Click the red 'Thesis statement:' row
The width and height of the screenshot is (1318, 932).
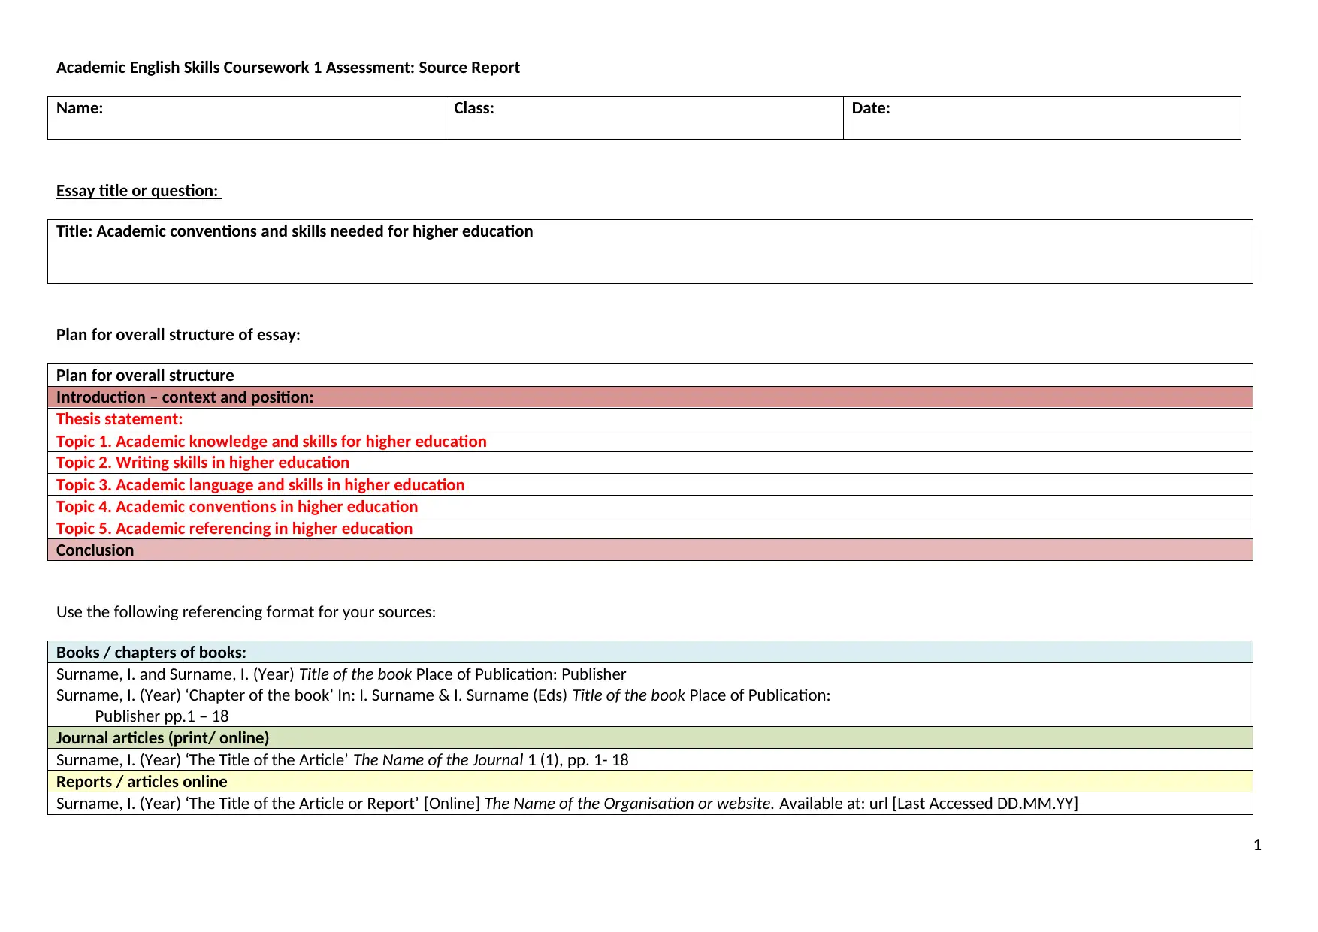650,419
